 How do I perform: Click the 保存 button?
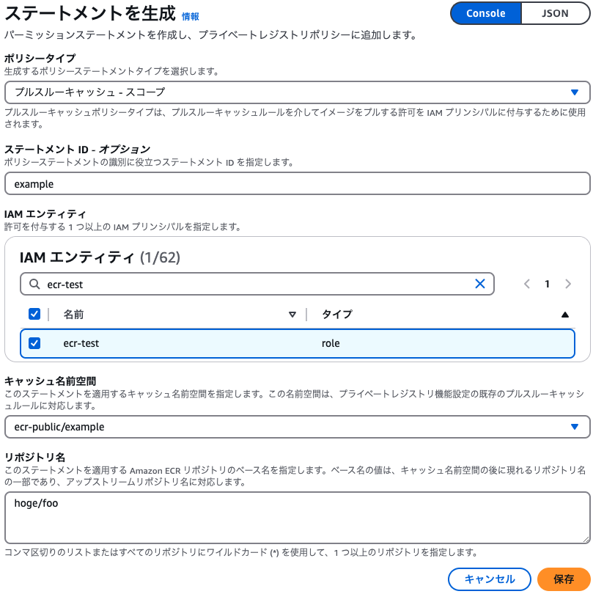[564, 579]
